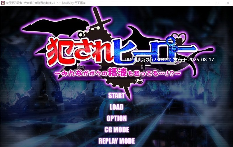Close the game window
The width and height of the screenshot is (233, 147).
228,3
